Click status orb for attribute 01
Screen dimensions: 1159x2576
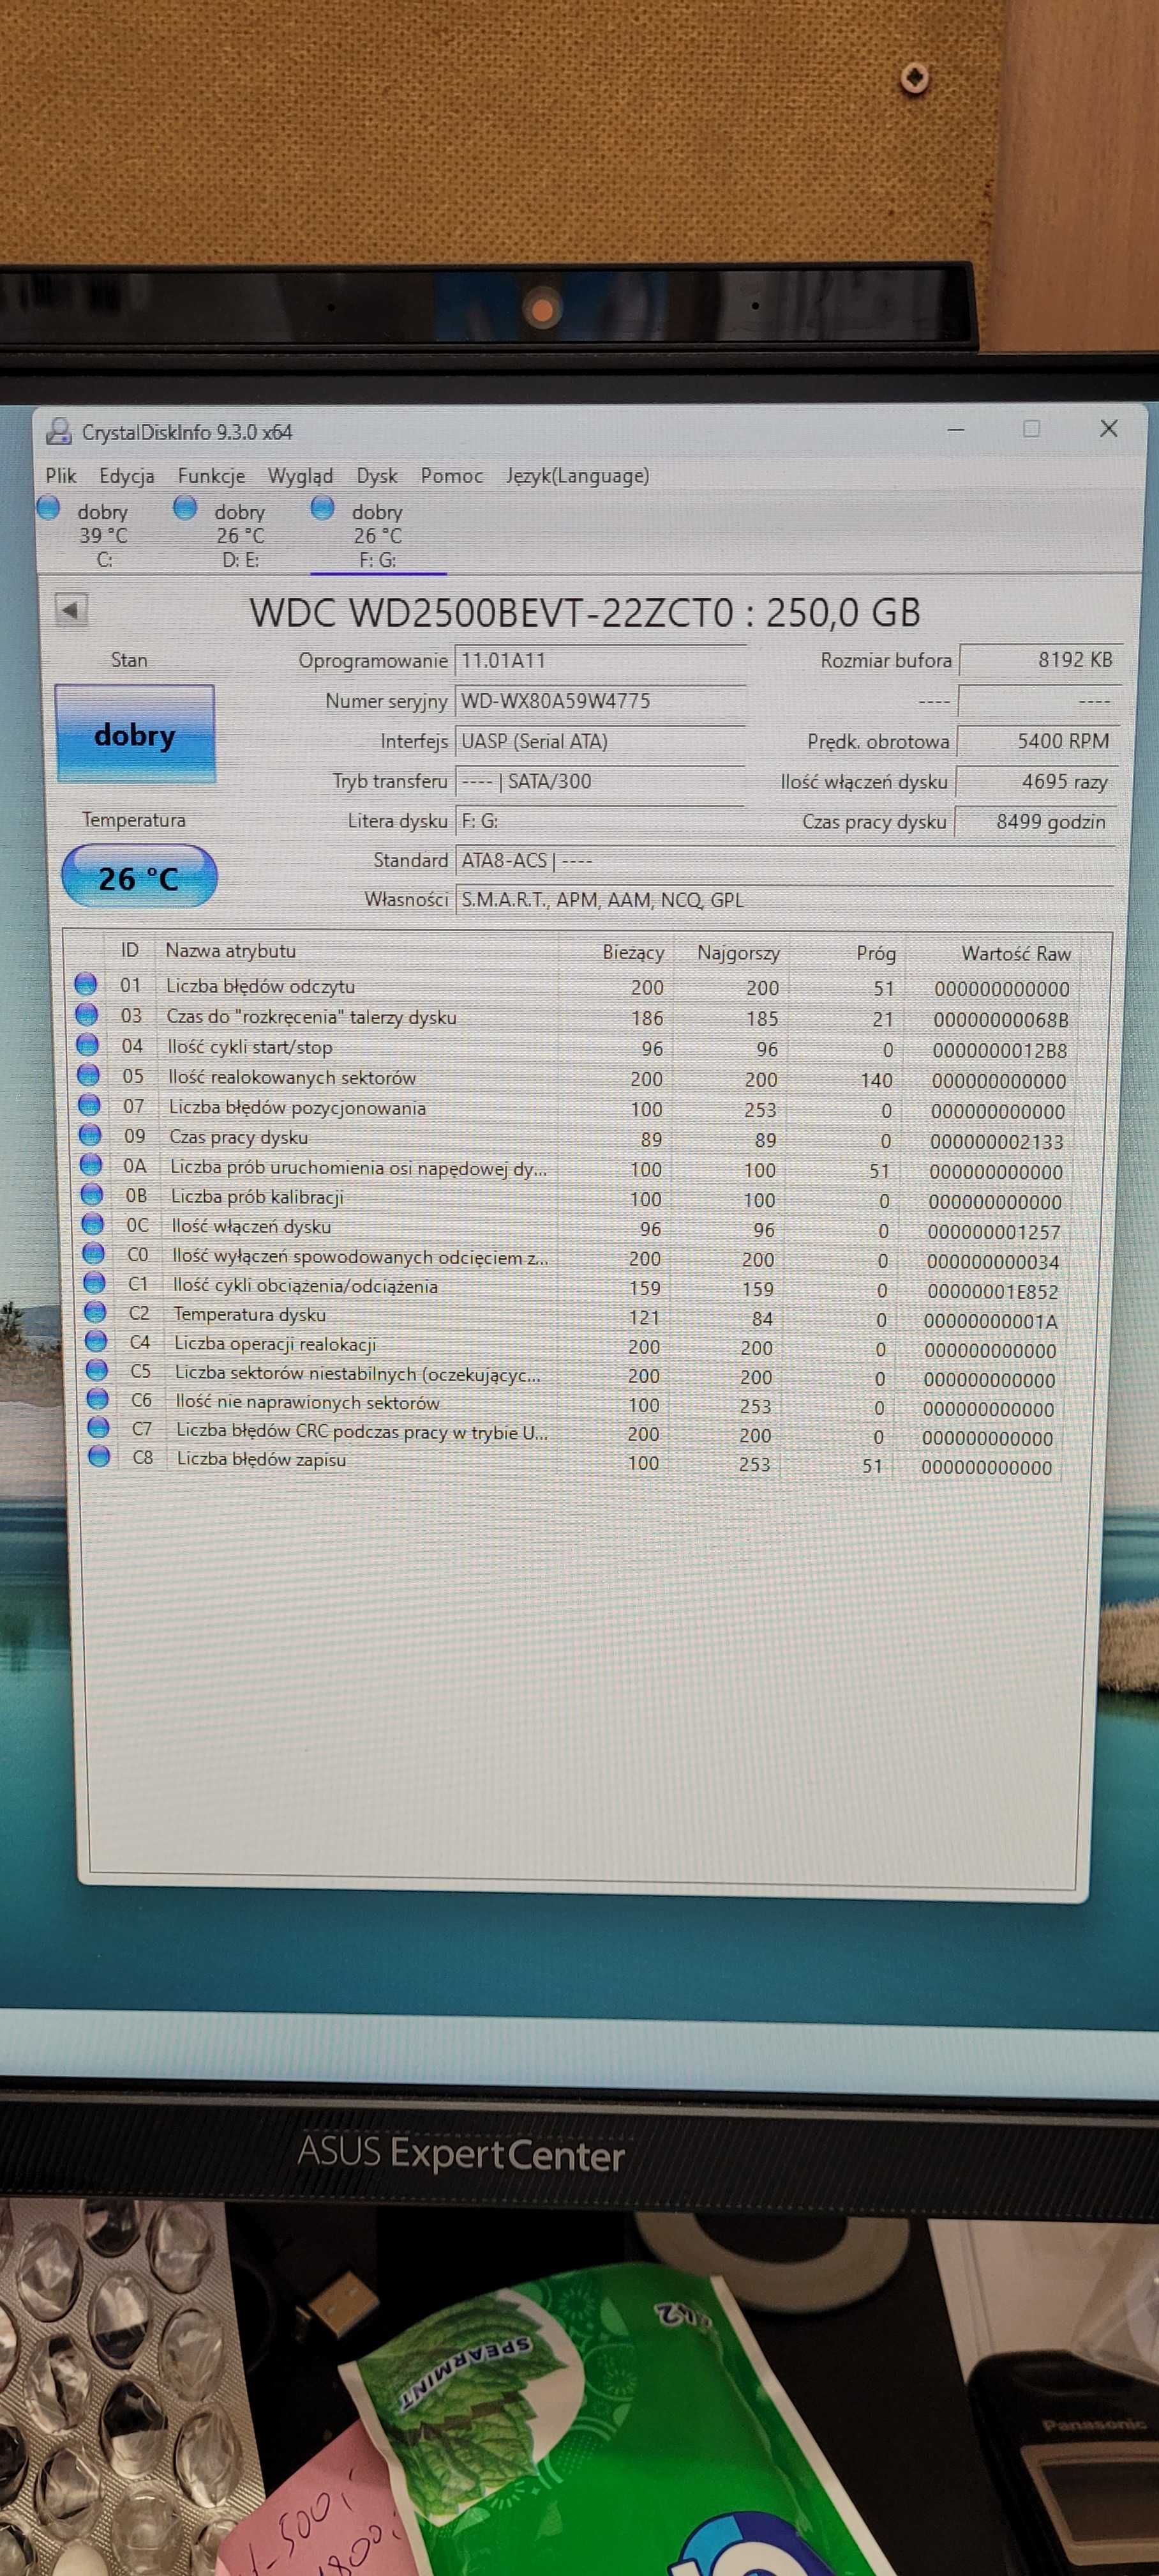click(86, 984)
